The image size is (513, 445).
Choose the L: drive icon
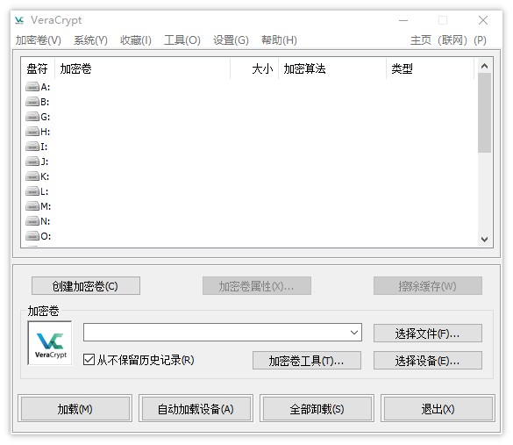[x=32, y=191]
